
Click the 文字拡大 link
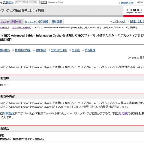(x=8, y=2)
